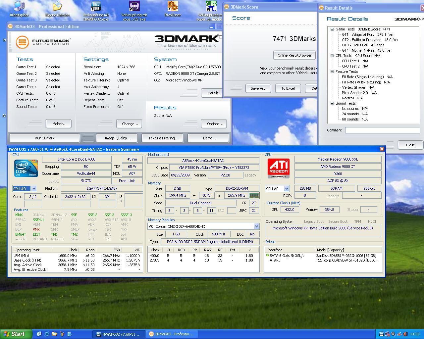This screenshot has height=339, width=424.
Task: Click the Internet Explorer quick launch icon
Action: (47, 334)
